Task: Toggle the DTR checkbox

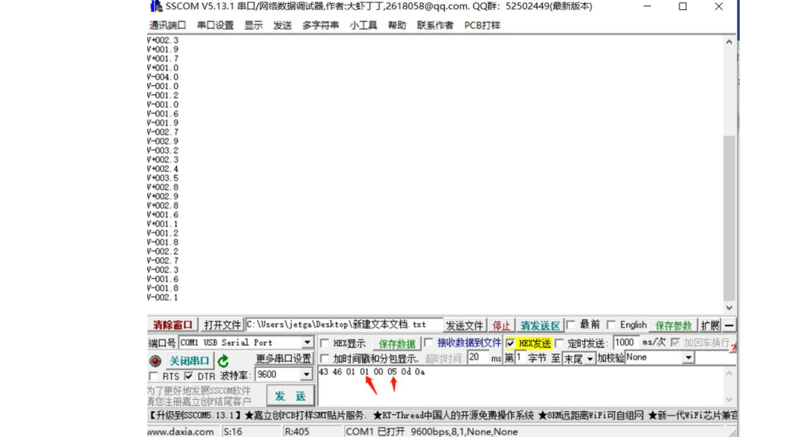Action: [x=188, y=376]
